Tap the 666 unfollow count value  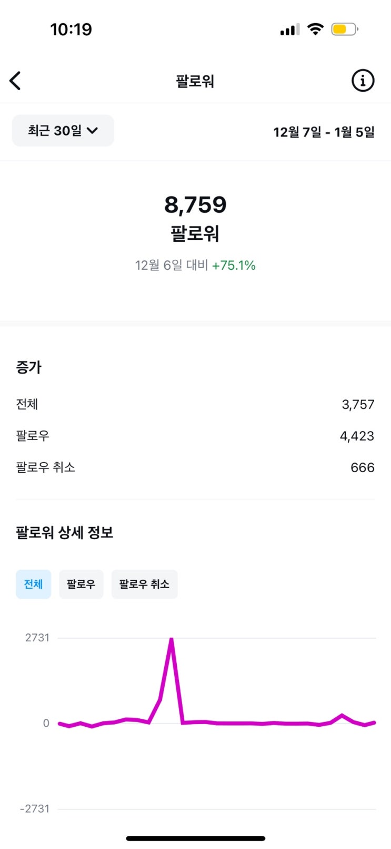(362, 467)
